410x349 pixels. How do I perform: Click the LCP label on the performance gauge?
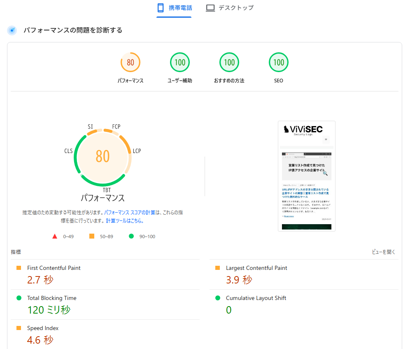(x=136, y=151)
